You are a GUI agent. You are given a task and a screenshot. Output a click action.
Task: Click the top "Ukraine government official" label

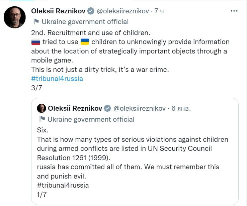[x=85, y=22]
